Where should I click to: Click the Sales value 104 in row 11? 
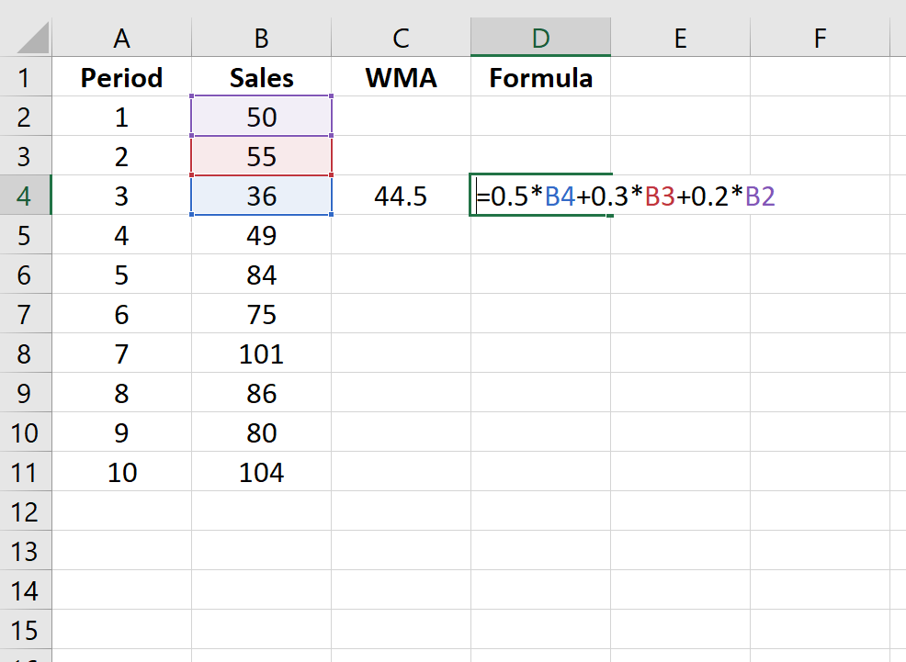click(x=261, y=472)
